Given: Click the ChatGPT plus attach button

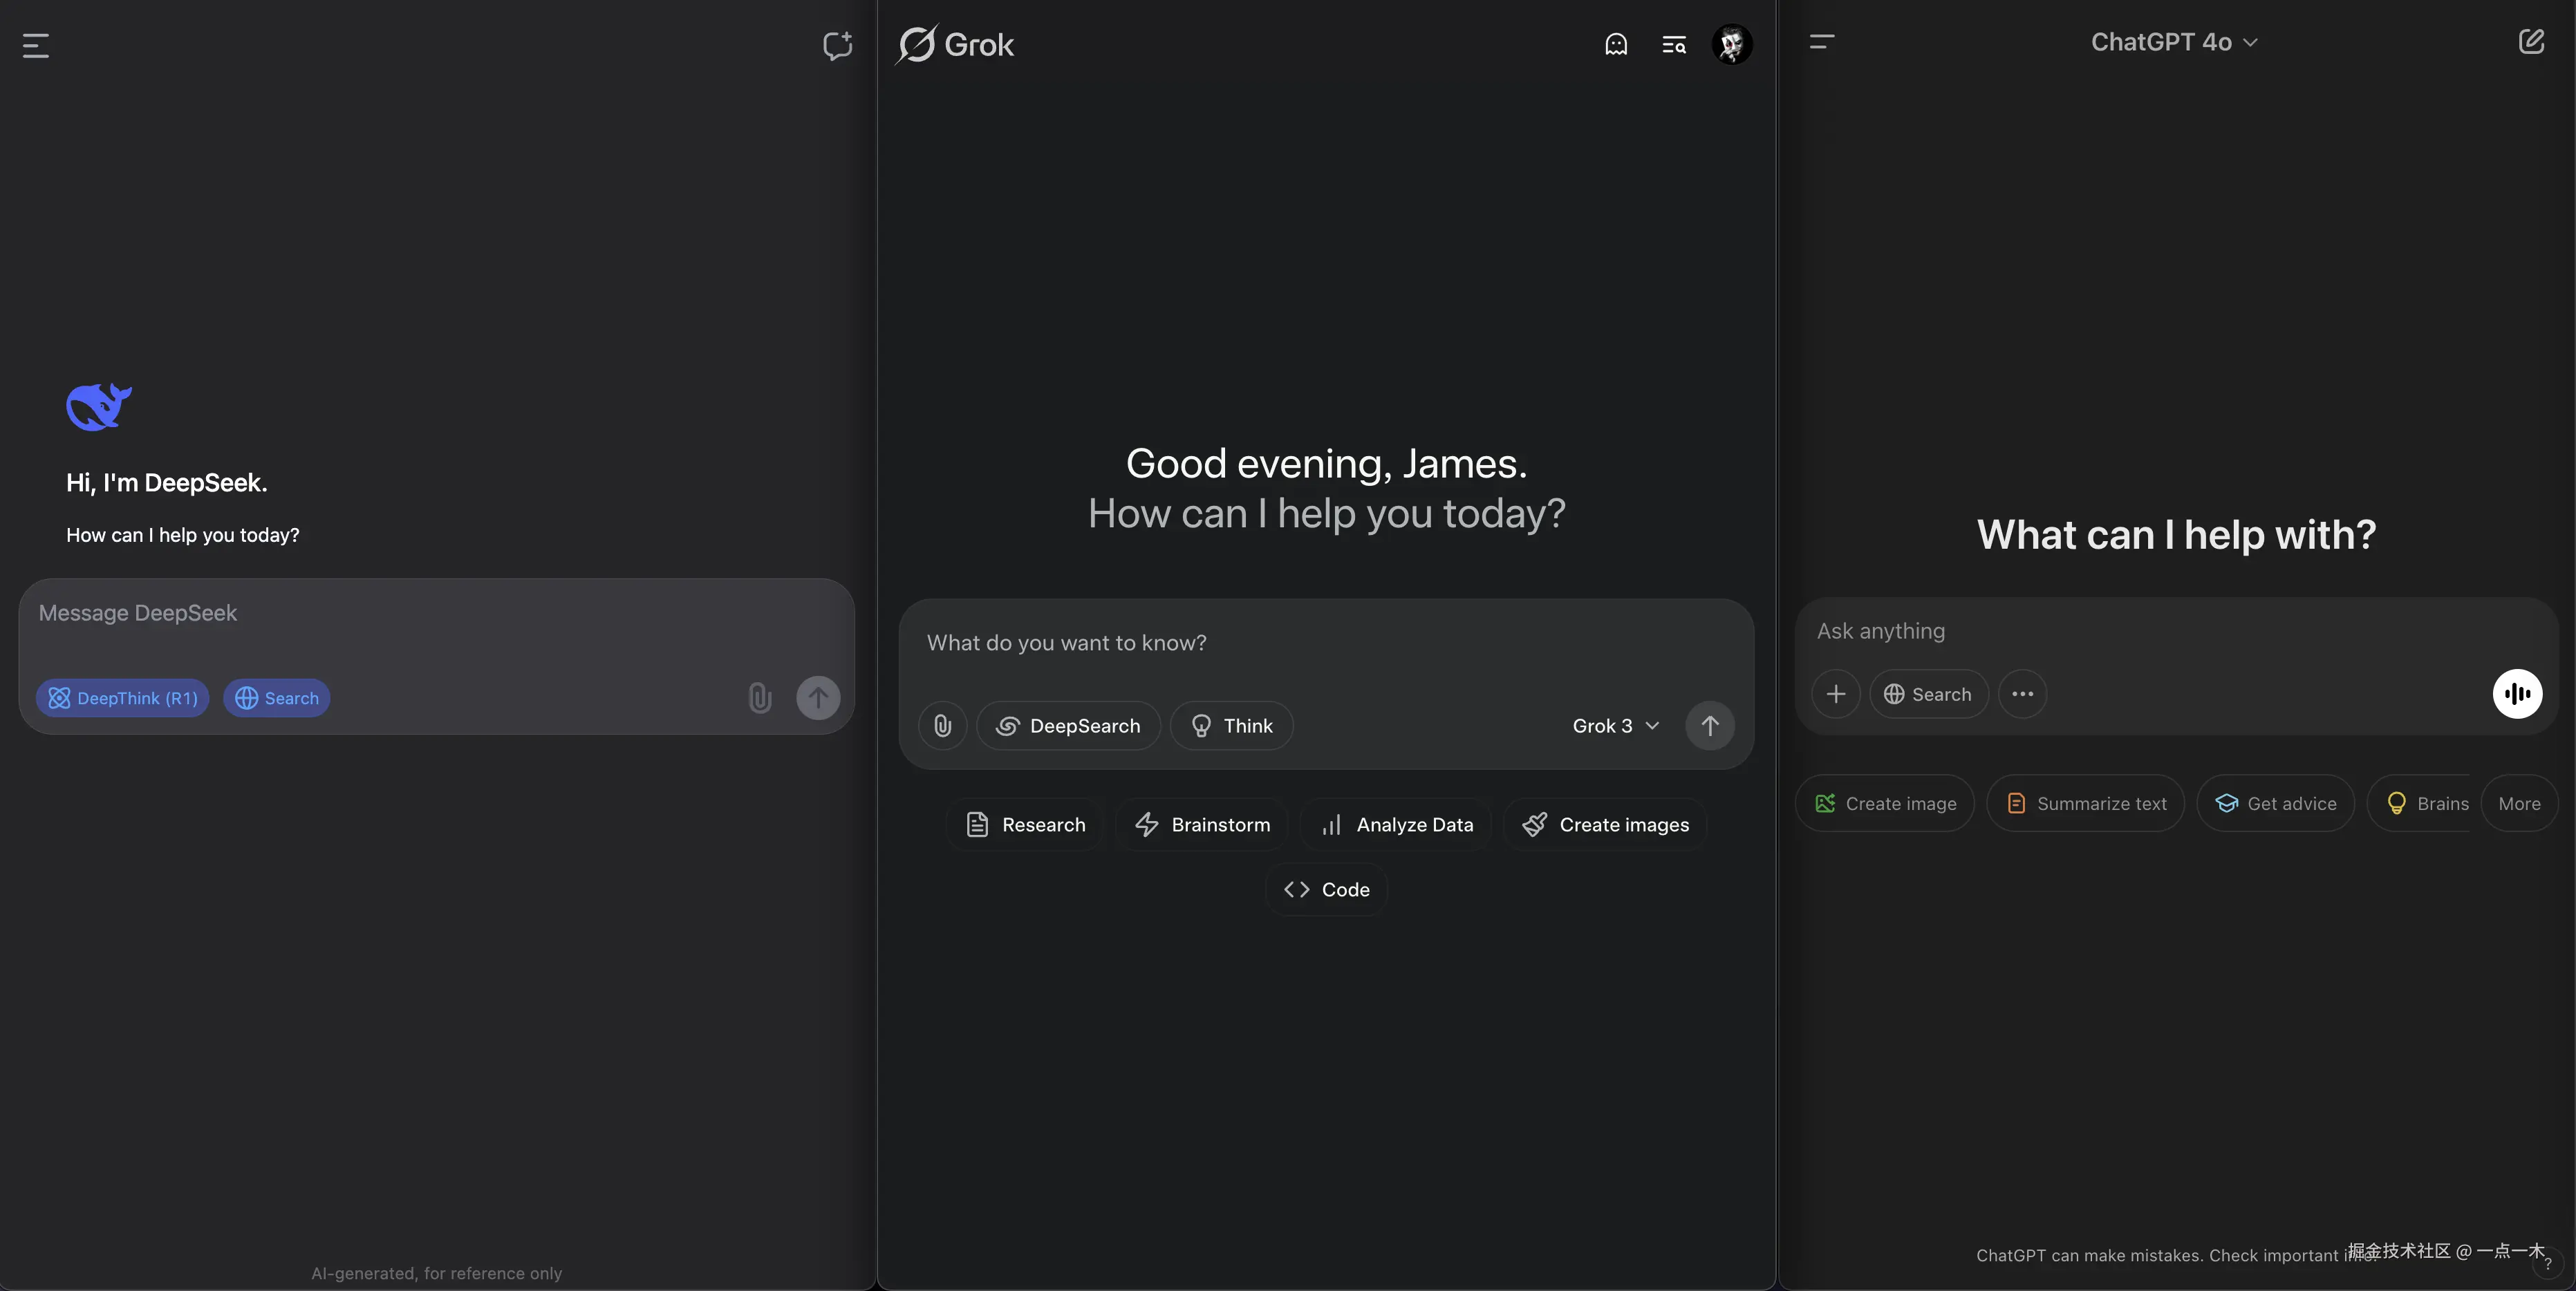Looking at the screenshot, I should click(x=1836, y=694).
